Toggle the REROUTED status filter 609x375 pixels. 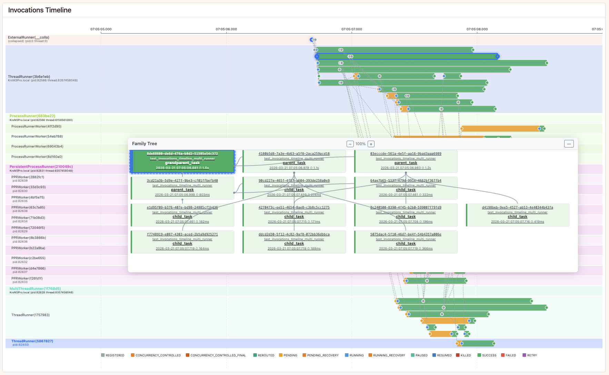(255, 355)
